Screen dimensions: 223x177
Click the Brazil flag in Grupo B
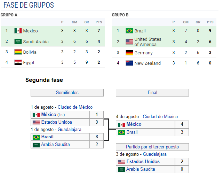pos(129,31)
